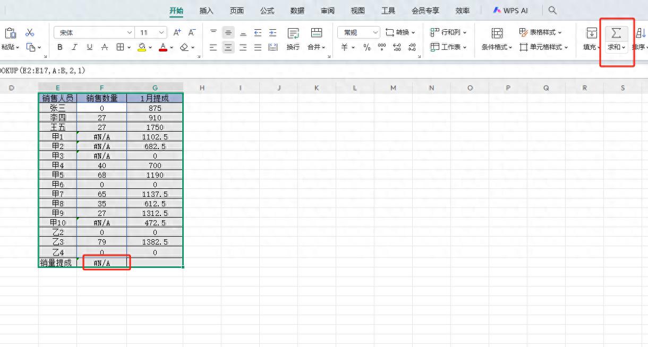Click the formula bar text
The width and height of the screenshot is (648, 347).
pos(42,71)
